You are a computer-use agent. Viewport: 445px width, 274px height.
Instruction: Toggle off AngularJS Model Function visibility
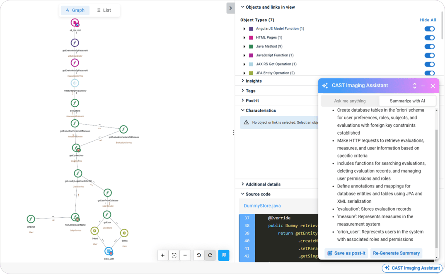[x=429, y=29]
